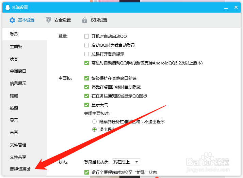Viewport: 243px width, 178px height.
Task: Open 文件共享 sidebar item
Action: 25,157
